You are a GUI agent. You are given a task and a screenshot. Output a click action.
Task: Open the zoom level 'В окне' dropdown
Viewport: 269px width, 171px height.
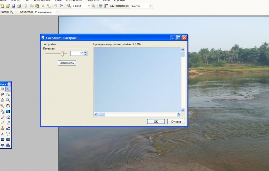[89, 6]
